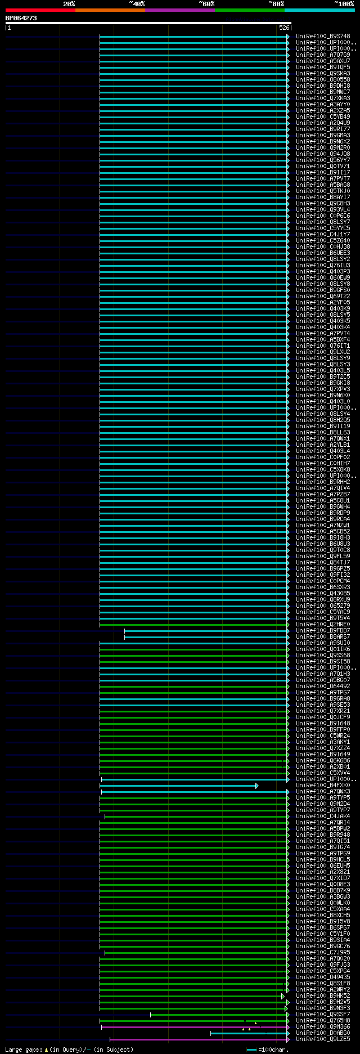Click the green ~80% identity legend bar
The height and width of the screenshot is (1054, 360).
coord(249,10)
